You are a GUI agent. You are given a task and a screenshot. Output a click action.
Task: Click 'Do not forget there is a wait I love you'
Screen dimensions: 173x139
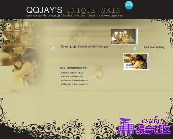pyautogui.click(x=84, y=46)
